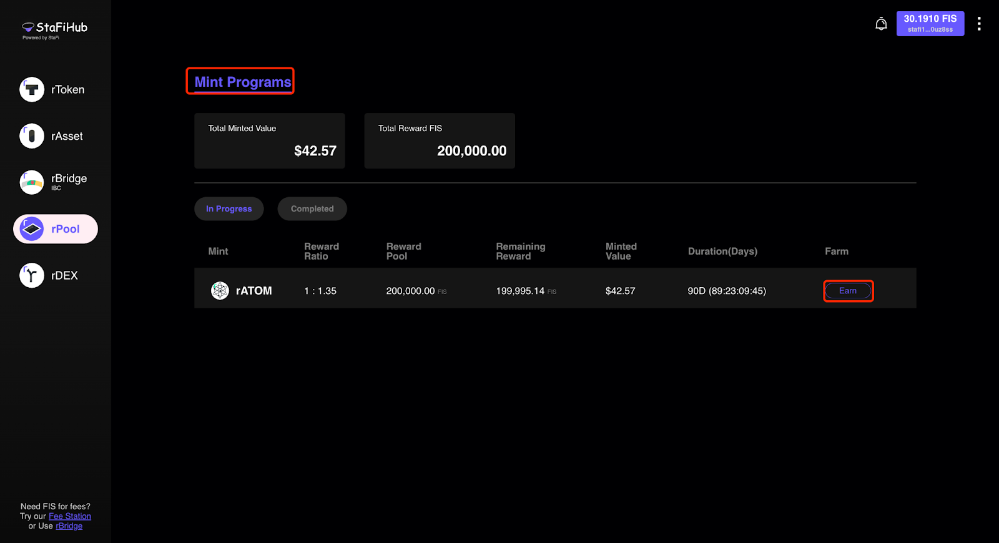Click the Reward Ratio column header

coord(322,251)
